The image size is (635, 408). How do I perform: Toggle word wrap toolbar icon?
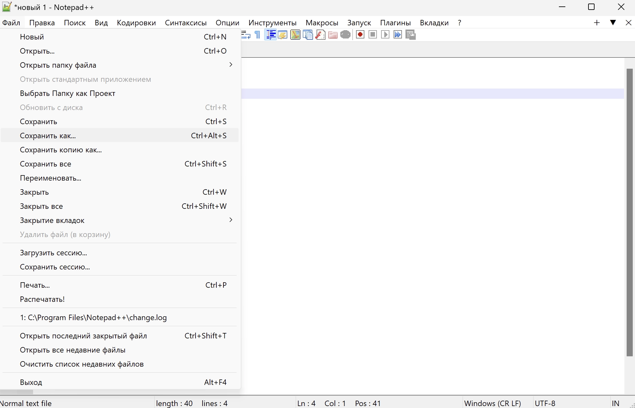[246, 35]
